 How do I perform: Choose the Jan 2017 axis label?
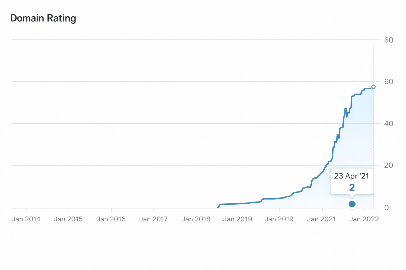(x=153, y=219)
